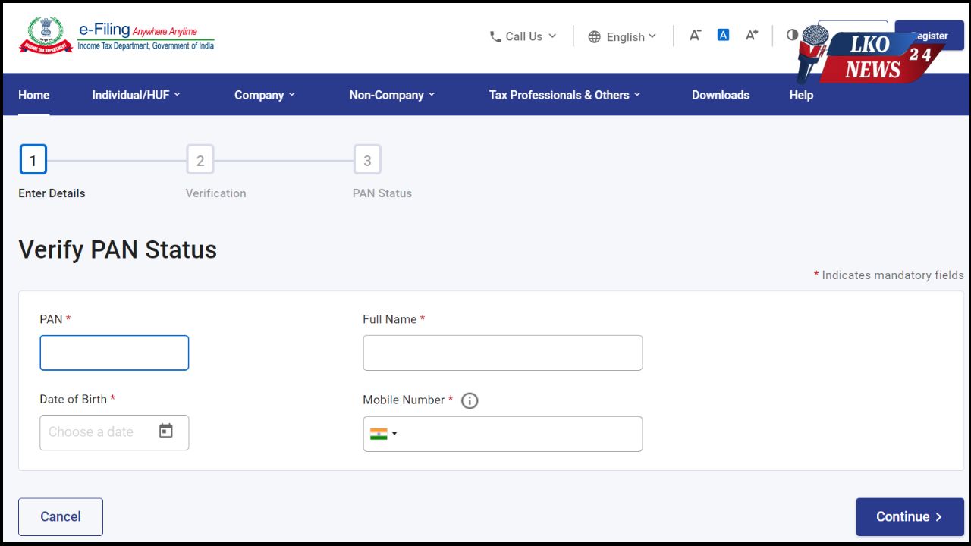Select step 3 PAN Status
The height and width of the screenshot is (546, 971).
[367, 160]
